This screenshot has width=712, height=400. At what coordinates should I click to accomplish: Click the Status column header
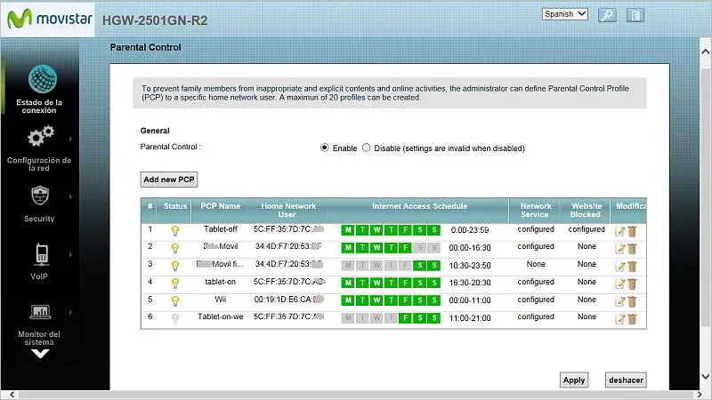pyautogui.click(x=175, y=206)
